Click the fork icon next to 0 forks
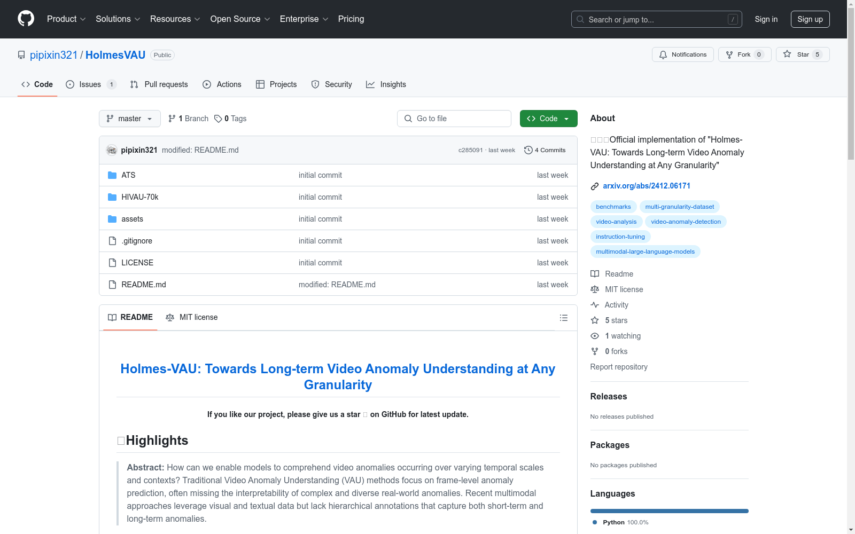This screenshot has width=855, height=534. 595,351
